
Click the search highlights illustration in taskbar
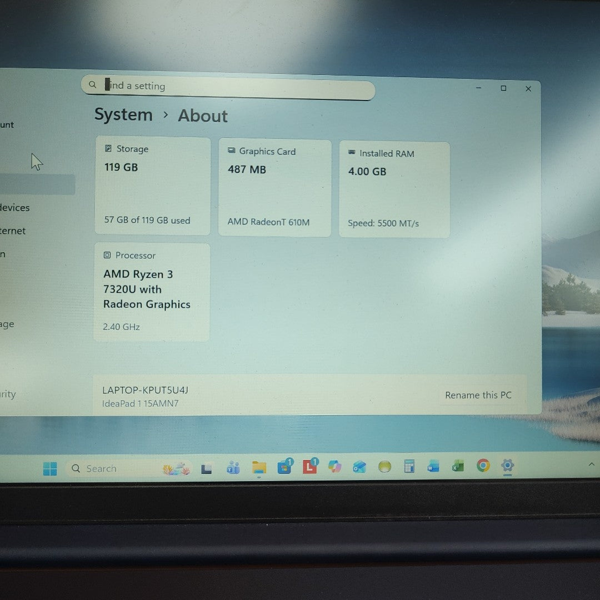pyautogui.click(x=177, y=468)
